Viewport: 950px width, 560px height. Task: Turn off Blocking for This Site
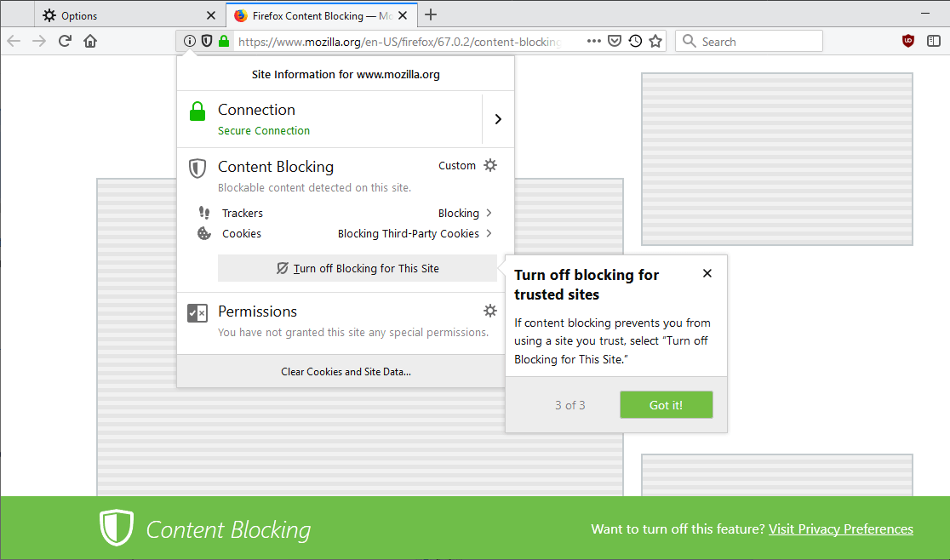pyautogui.click(x=358, y=268)
